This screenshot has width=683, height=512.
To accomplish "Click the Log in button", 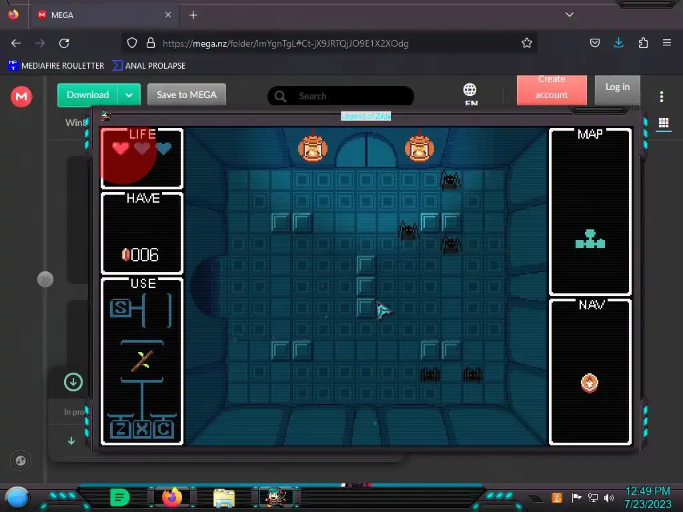I will [617, 89].
